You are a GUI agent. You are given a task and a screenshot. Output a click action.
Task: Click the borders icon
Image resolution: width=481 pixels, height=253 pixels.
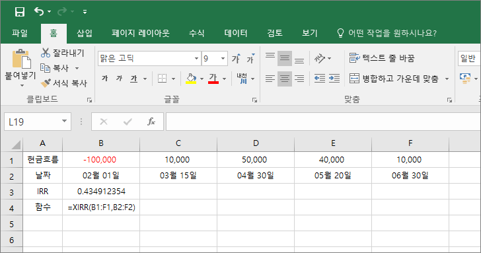click(163, 79)
